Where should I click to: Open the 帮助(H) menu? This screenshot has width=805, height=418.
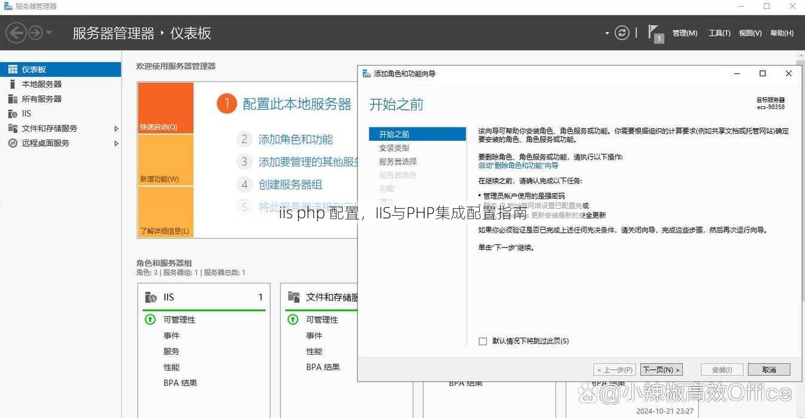(782, 33)
